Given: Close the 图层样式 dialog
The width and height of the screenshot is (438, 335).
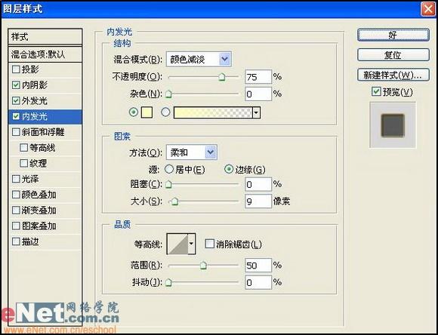Looking at the screenshot, I should (428, 9).
